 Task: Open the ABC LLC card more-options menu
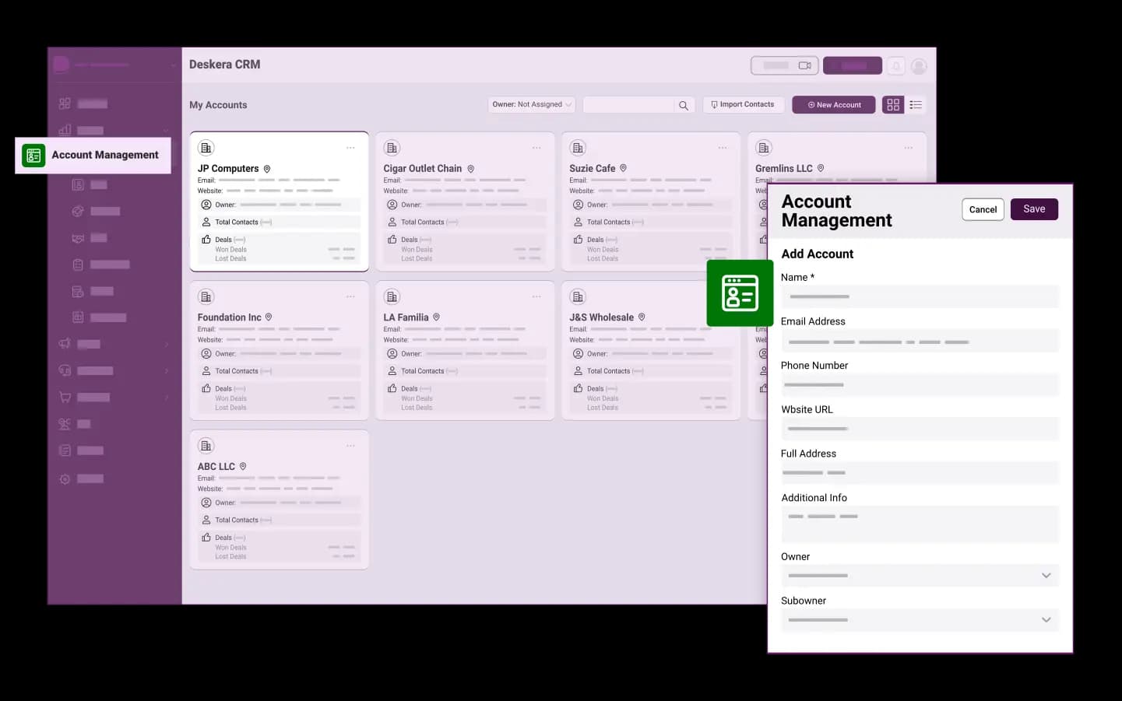(350, 446)
